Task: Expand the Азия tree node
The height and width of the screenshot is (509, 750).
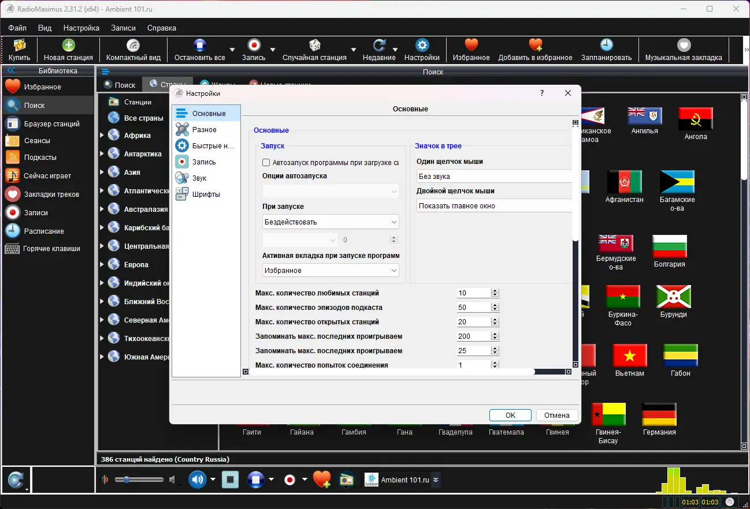Action: click(x=102, y=173)
